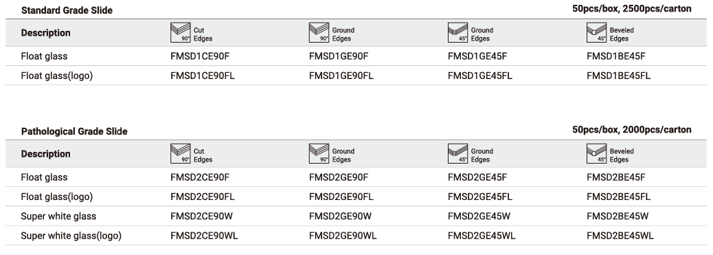Click the Ground Edges 90° icon in Pathological Grade table
This screenshot has height=255, width=713.
click(319, 154)
